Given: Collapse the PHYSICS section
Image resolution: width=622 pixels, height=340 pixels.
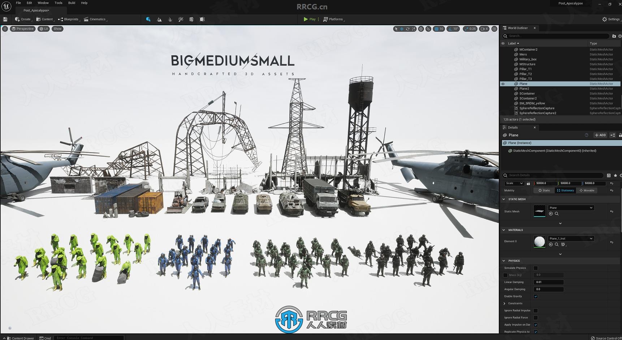Looking at the screenshot, I should coord(504,261).
